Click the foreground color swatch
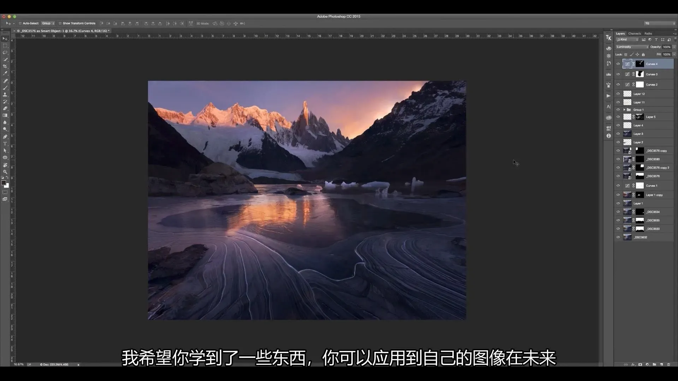678x381 pixels. pyautogui.click(x=4, y=183)
